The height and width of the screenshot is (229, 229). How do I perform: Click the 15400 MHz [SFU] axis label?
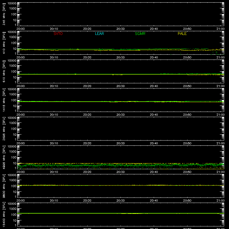[x=4, y=214]
